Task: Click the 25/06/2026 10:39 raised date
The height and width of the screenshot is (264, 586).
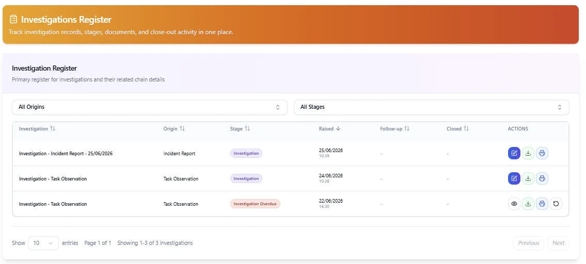Action: point(331,153)
